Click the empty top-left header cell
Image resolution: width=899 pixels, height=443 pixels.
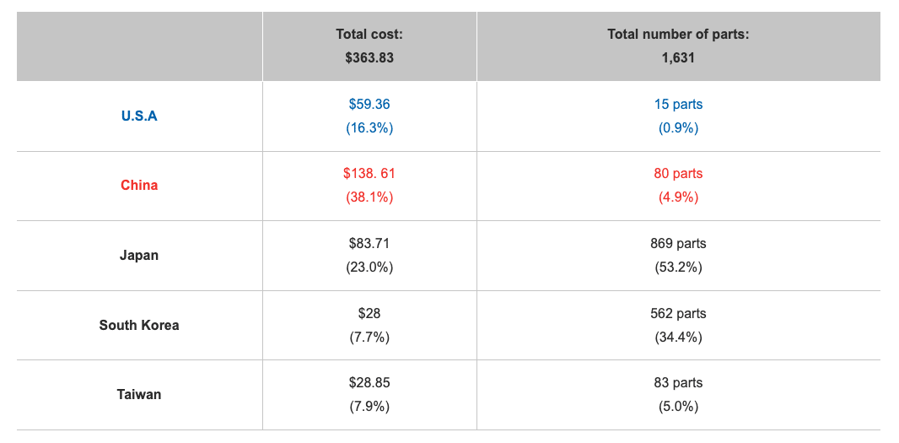click(x=139, y=46)
